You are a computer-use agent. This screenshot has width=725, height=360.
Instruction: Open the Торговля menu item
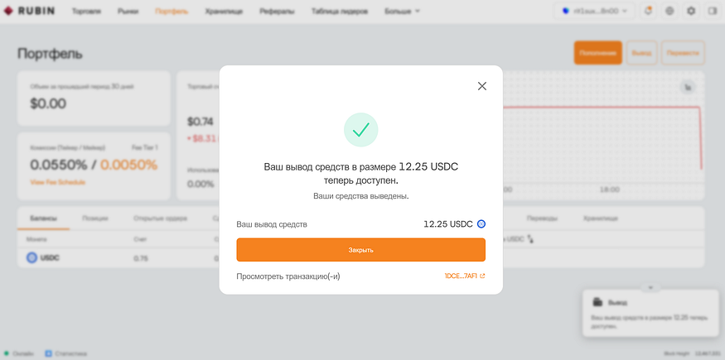pyautogui.click(x=86, y=12)
